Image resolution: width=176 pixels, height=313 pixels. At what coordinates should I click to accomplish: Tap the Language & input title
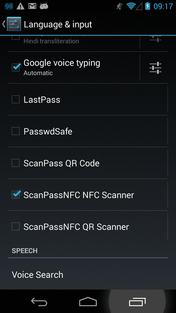coord(58,24)
